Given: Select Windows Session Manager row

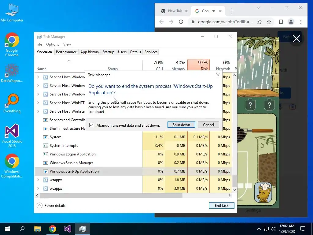Looking at the screenshot, I should [72, 163].
